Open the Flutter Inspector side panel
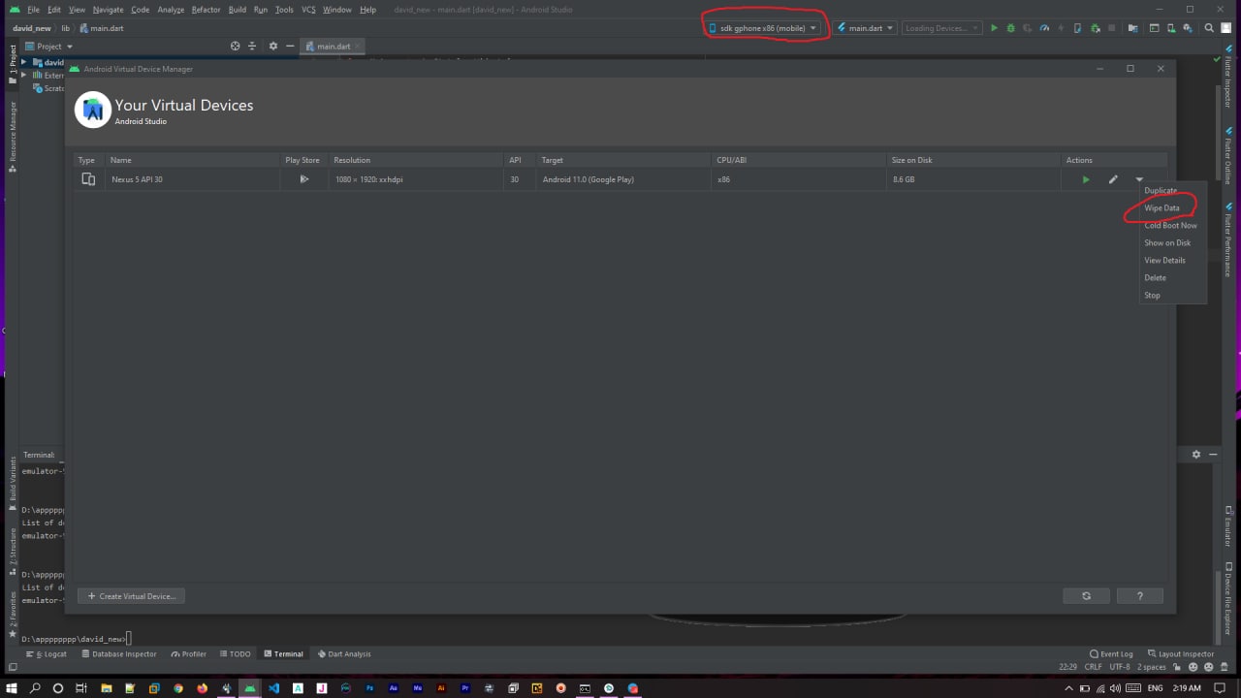The height and width of the screenshot is (698, 1241). click(x=1227, y=76)
